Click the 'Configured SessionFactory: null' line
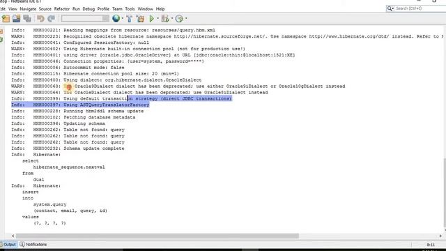 click(x=80, y=43)
